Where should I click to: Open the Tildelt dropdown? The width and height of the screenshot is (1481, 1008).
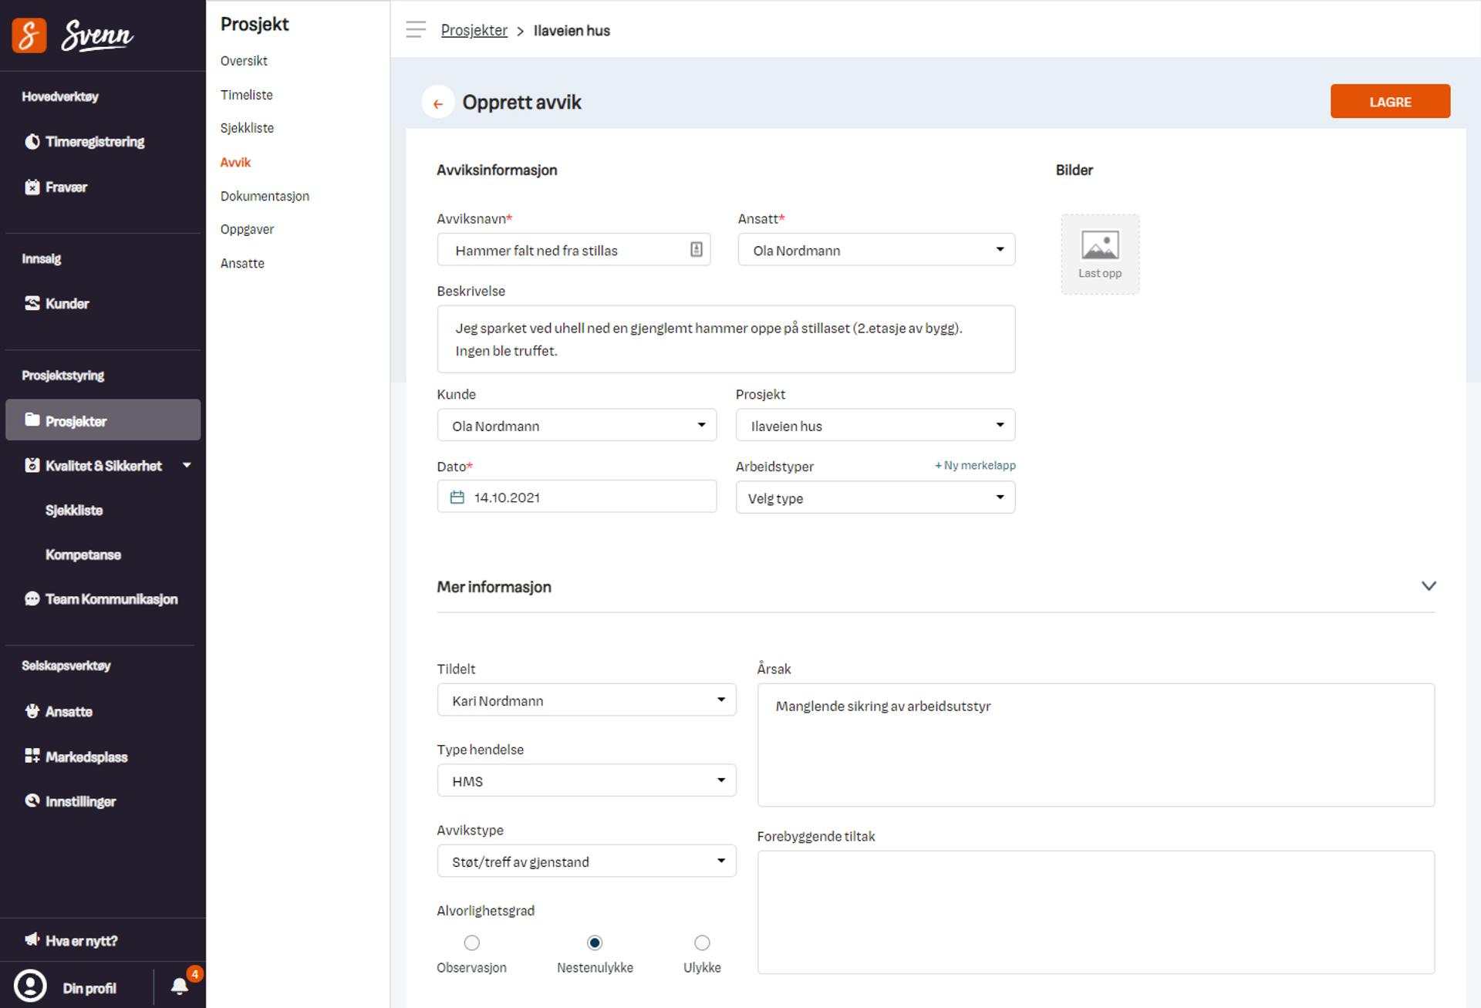(587, 700)
